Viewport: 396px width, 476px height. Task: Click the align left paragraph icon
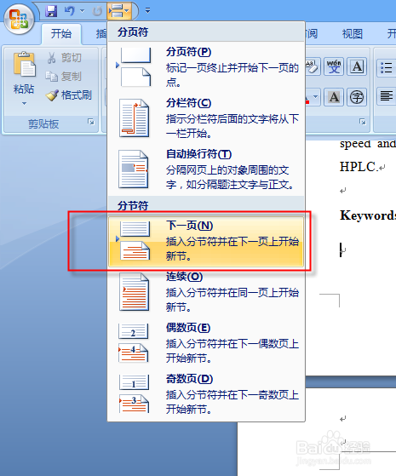click(x=387, y=96)
